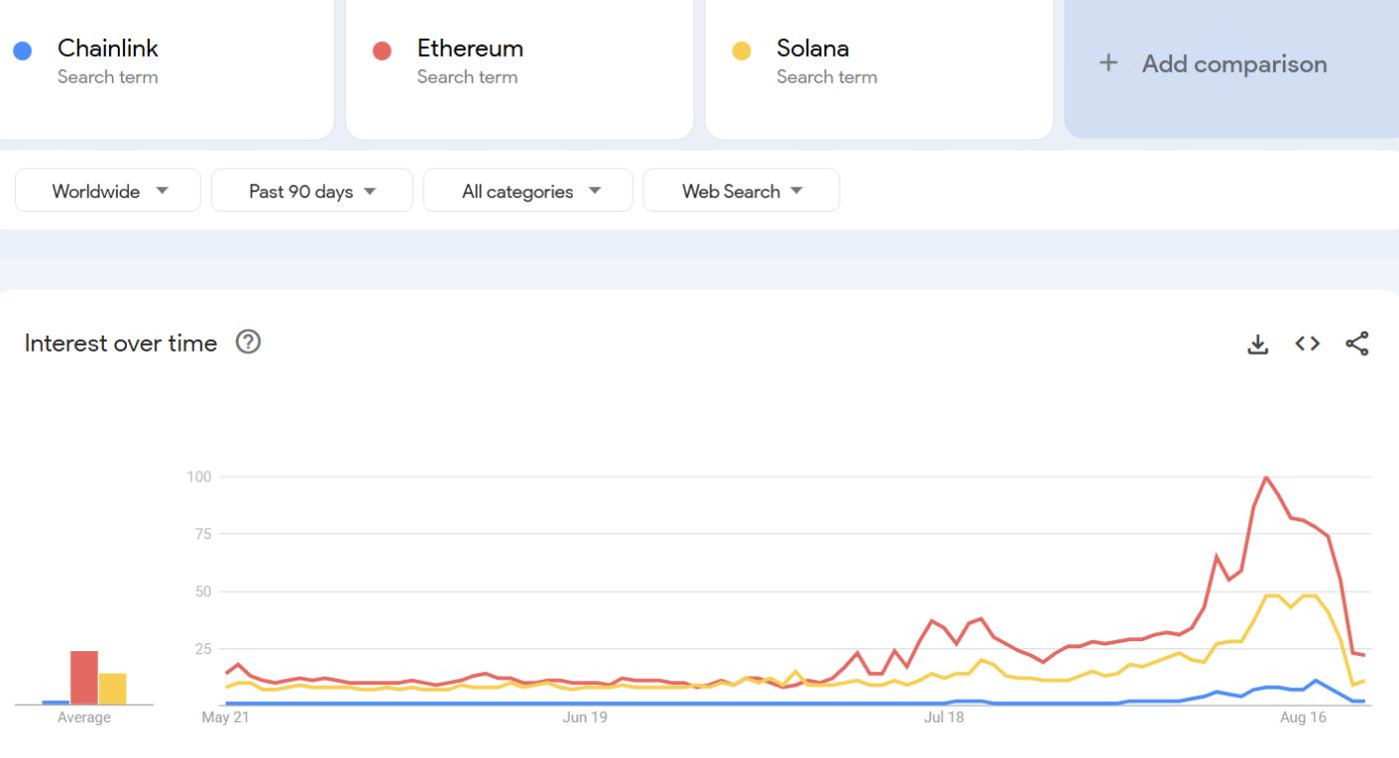This screenshot has height=758, width=1399.
Task: Expand the All categories dropdown
Action: [528, 190]
